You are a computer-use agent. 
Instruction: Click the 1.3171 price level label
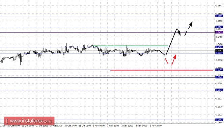[219, 90]
